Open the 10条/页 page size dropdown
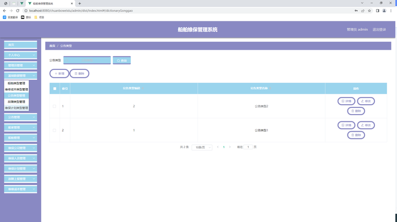 (202, 148)
